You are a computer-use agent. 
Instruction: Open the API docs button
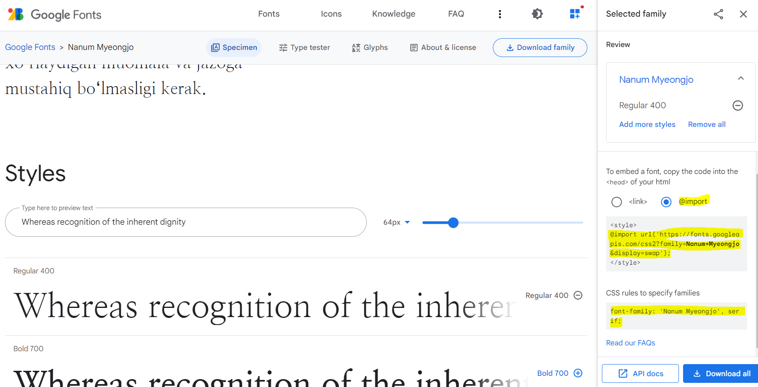[640, 373]
